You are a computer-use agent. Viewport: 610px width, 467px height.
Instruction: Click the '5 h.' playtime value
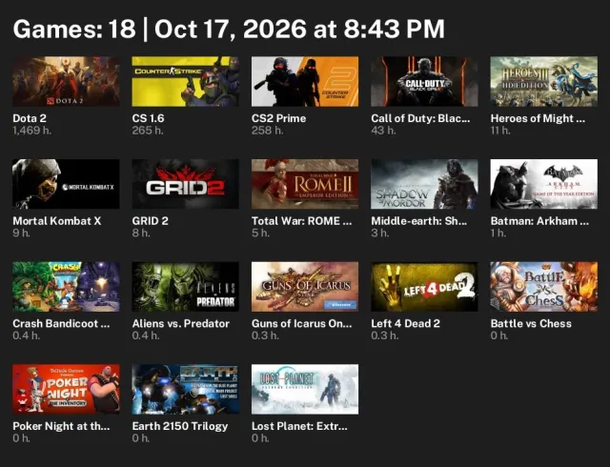pyautogui.click(x=260, y=233)
